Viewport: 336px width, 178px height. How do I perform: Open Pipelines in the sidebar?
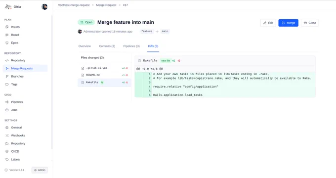click(x=25, y=102)
